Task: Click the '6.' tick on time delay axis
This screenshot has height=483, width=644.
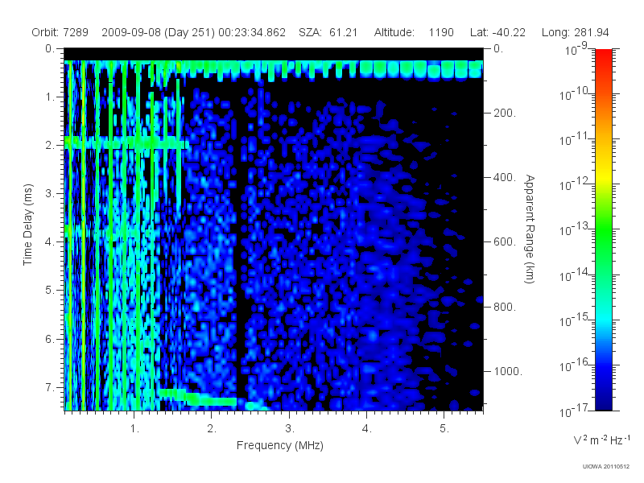Action: [x=50, y=339]
